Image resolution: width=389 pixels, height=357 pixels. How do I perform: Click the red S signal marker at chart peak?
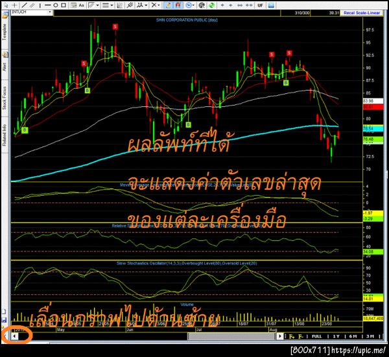115,27
